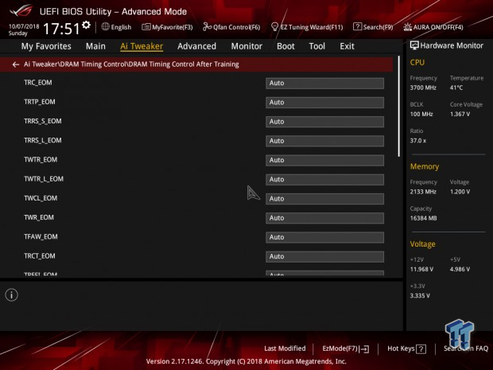Open MyFavorite(F3) text button

pos(173,27)
